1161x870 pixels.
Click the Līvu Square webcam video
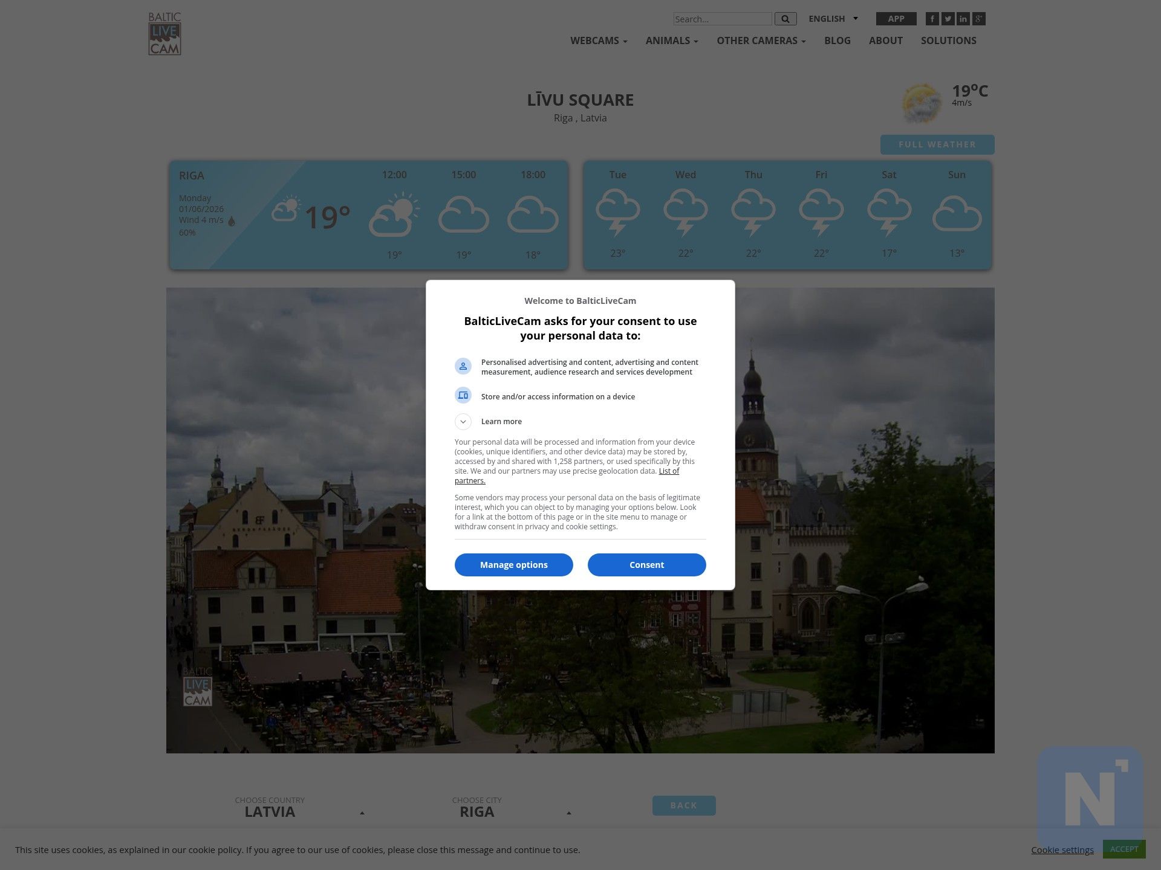580,520
